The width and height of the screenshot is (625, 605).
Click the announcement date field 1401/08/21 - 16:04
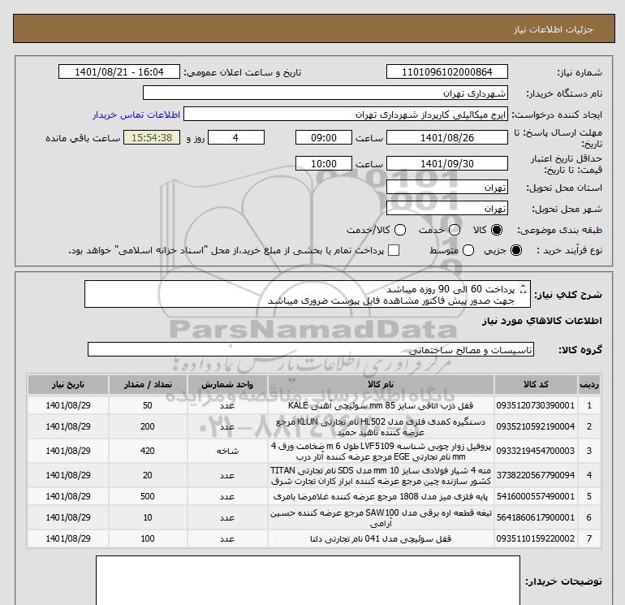119,71
